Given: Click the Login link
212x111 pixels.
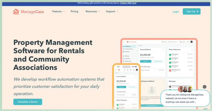Looking at the screenshot, I should coord(176,12).
